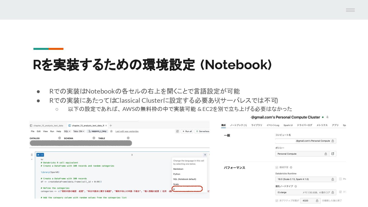Open the メトリクス tab
The image size is (368, 207).
(322, 125)
